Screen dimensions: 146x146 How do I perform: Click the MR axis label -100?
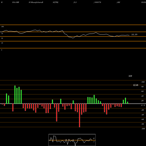point(143,129)
